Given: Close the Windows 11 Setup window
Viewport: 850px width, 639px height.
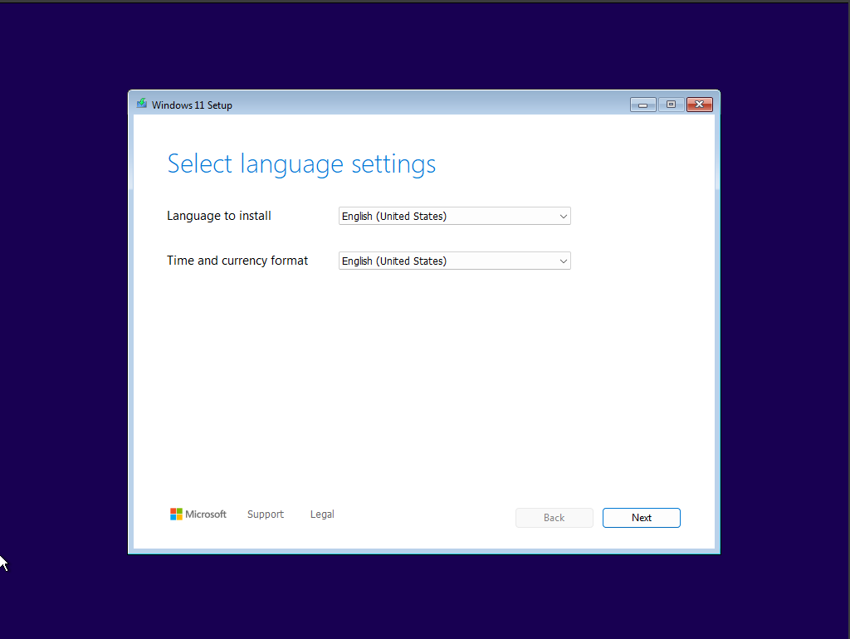Looking at the screenshot, I should [x=699, y=105].
